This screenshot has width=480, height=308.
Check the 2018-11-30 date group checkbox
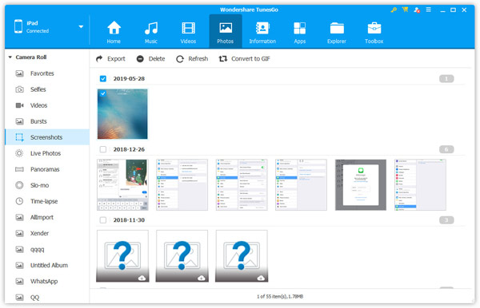click(x=103, y=220)
